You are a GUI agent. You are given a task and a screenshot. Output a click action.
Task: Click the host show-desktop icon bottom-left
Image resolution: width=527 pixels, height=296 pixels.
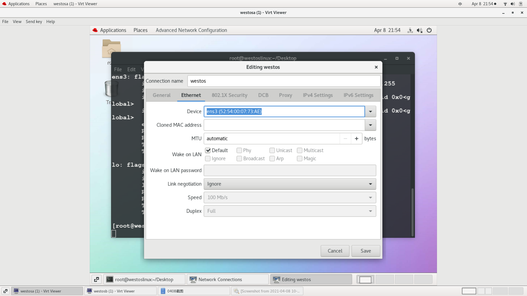pos(5,291)
